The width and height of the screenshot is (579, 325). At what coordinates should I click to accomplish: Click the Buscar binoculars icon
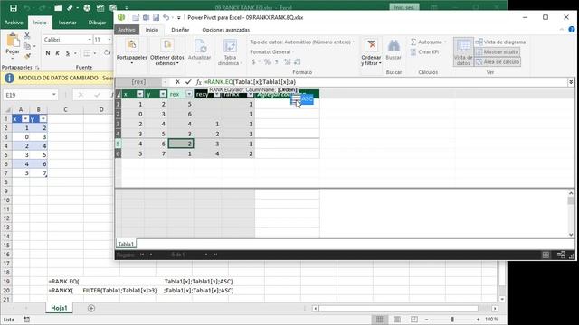[x=394, y=46]
